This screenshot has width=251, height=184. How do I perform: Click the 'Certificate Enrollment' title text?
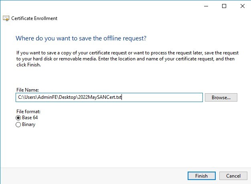point(34,18)
